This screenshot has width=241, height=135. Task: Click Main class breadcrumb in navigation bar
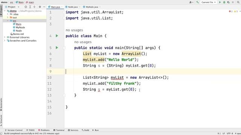coord(20,2)
